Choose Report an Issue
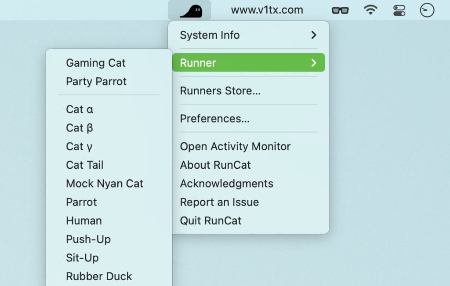This screenshot has height=286, width=450. pyautogui.click(x=249, y=202)
